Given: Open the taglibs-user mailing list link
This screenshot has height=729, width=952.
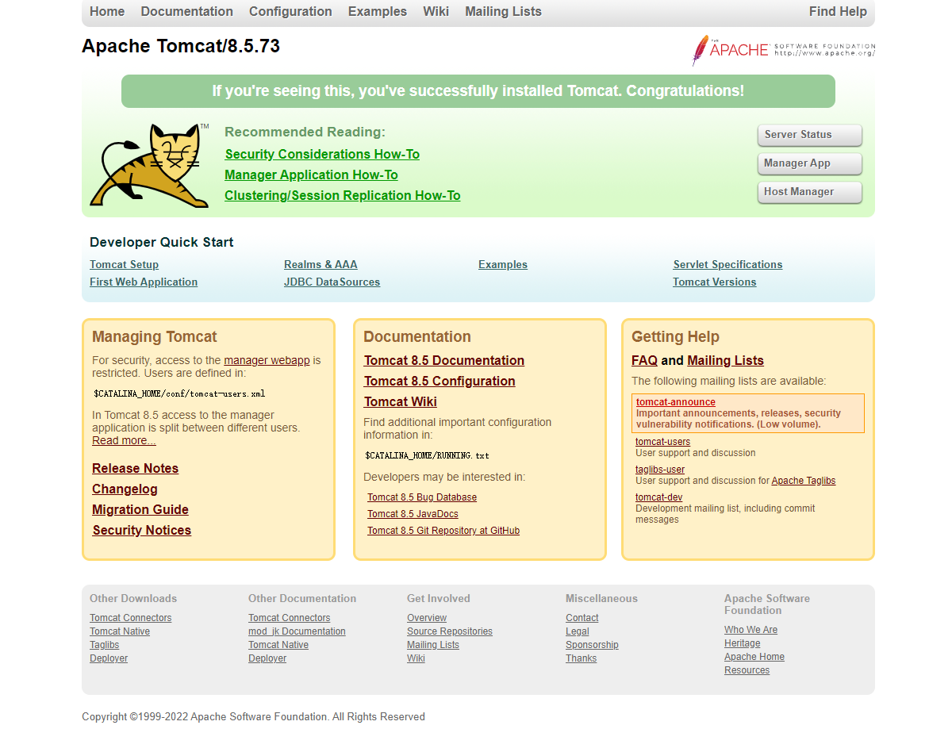Looking at the screenshot, I should pyautogui.click(x=660, y=470).
